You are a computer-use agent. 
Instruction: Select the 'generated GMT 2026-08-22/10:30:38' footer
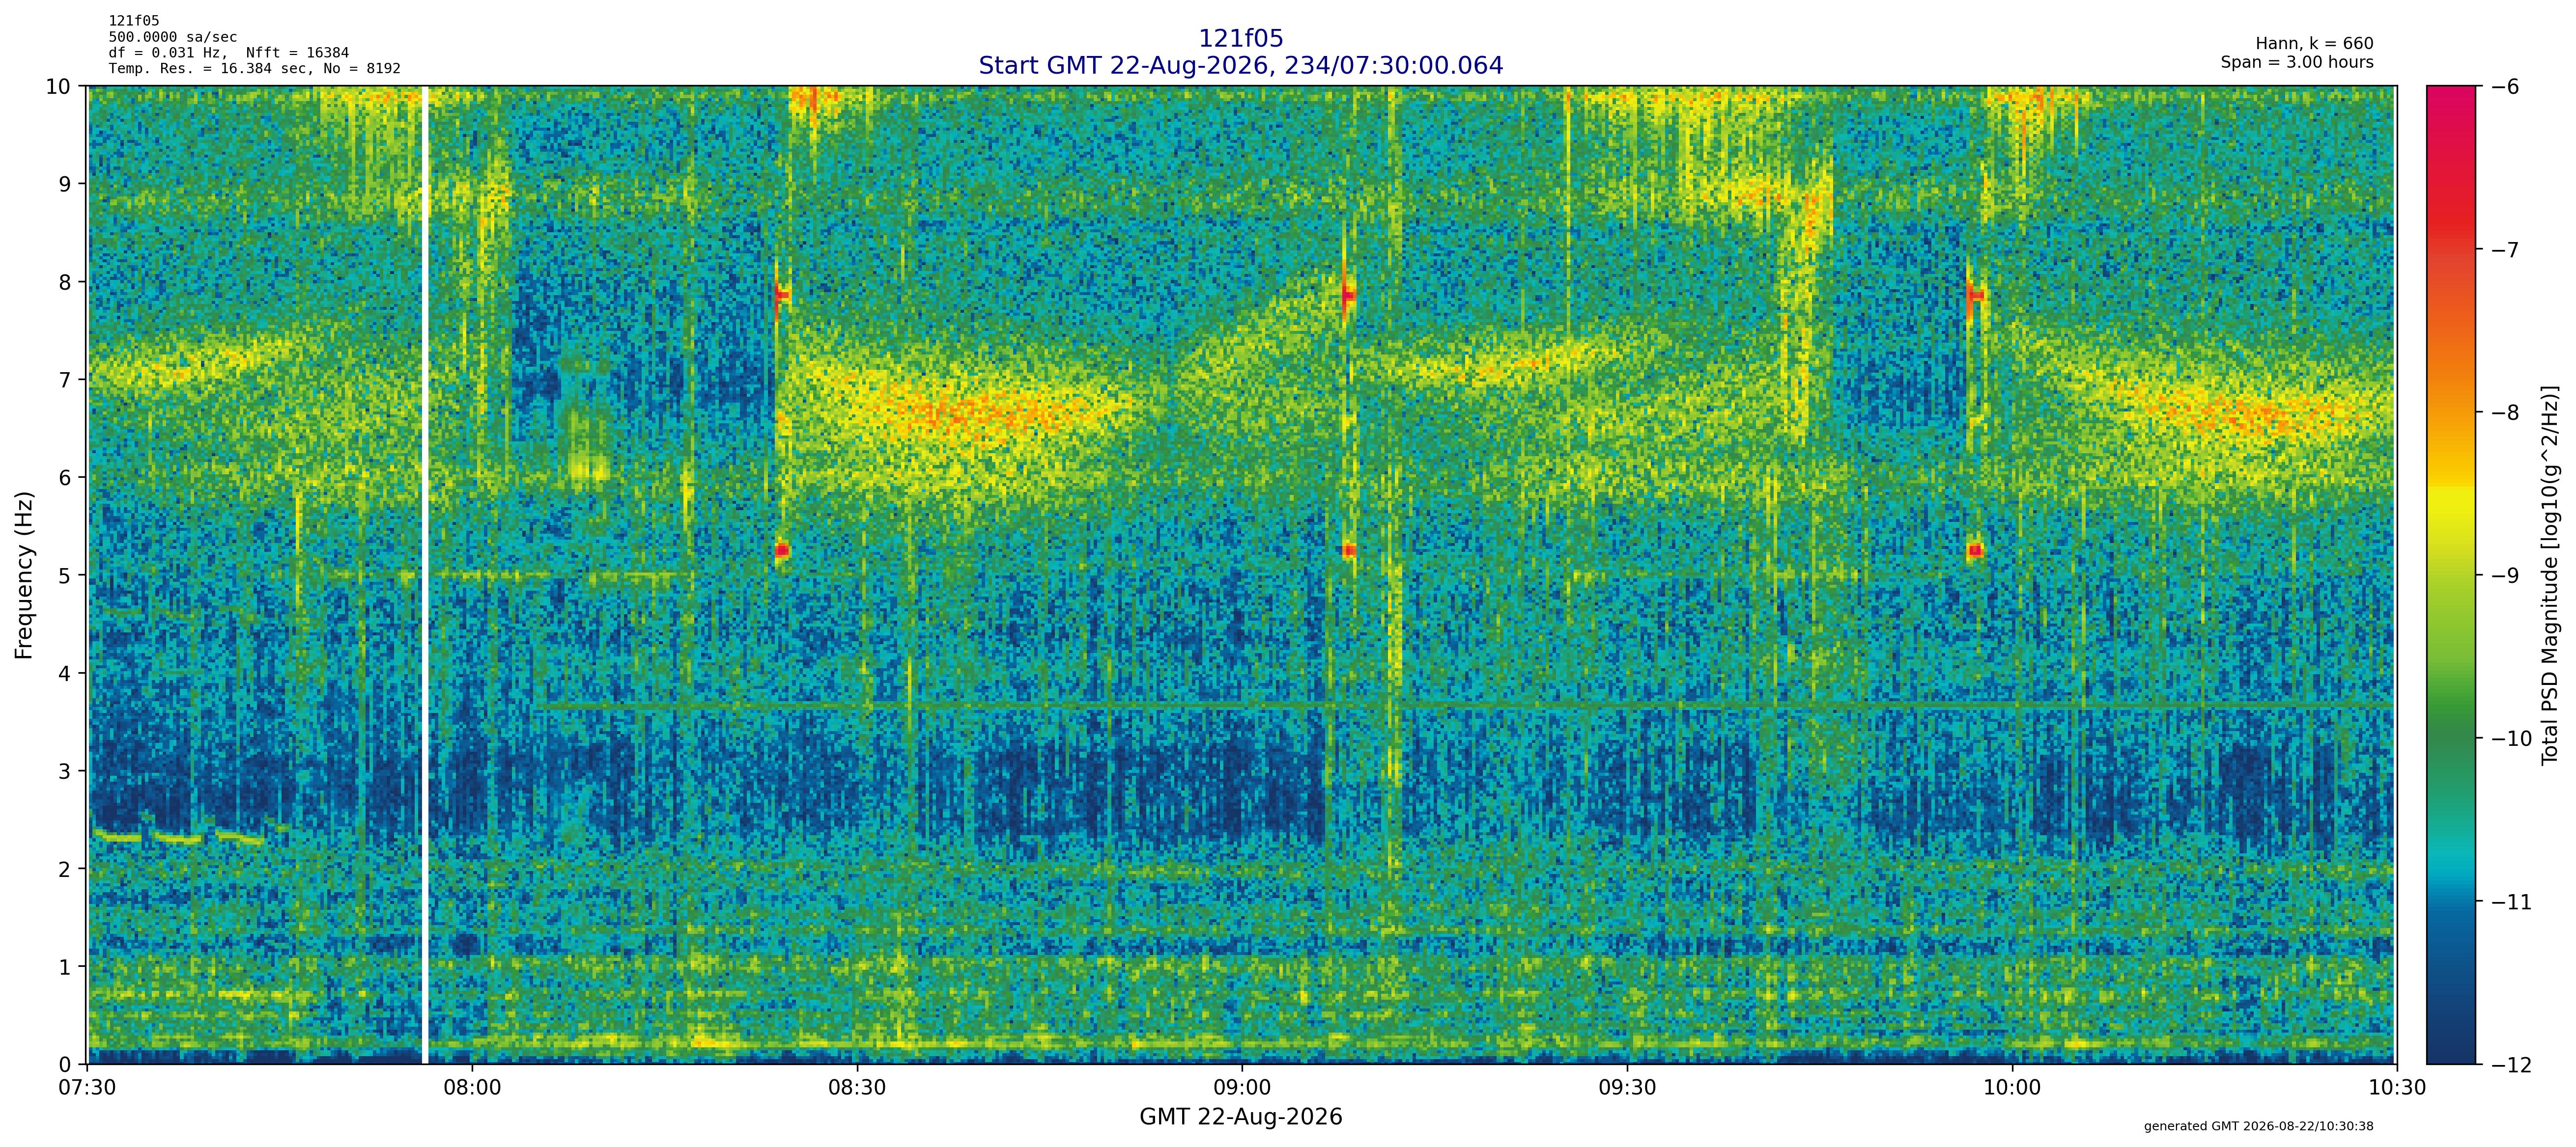2258,1126
